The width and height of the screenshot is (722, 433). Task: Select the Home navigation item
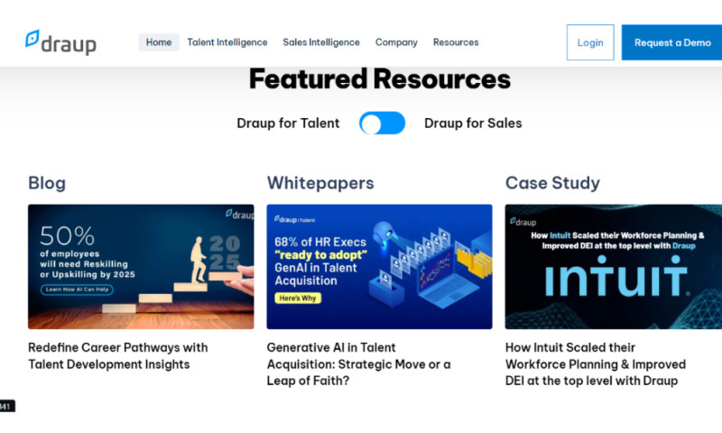point(159,42)
